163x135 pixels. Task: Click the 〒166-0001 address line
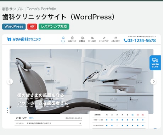coord(142,37)
